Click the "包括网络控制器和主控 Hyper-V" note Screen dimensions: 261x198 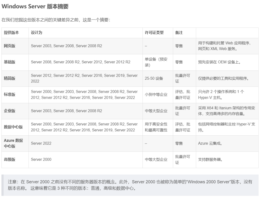(x=227, y=127)
